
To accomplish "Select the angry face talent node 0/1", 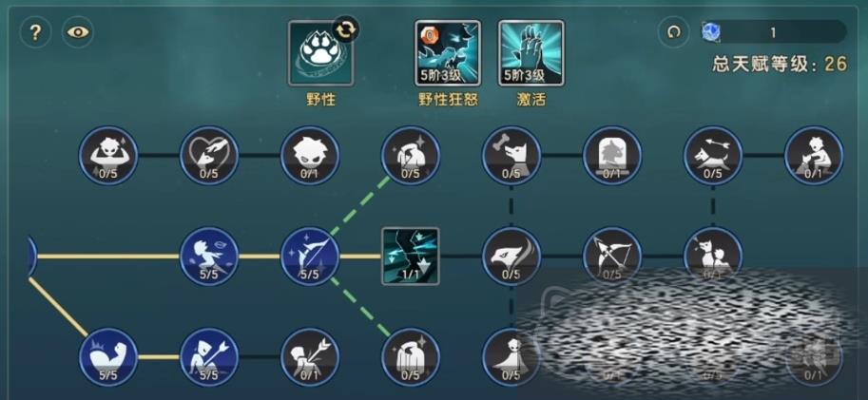I will tap(310, 156).
